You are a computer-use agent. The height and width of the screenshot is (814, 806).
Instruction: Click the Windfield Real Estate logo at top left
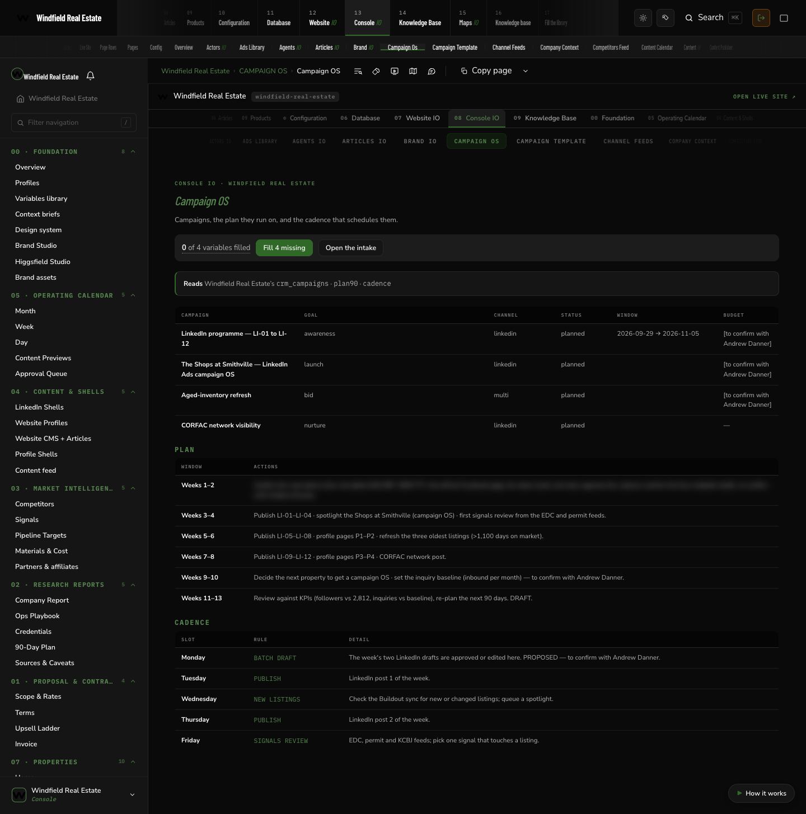(x=59, y=18)
